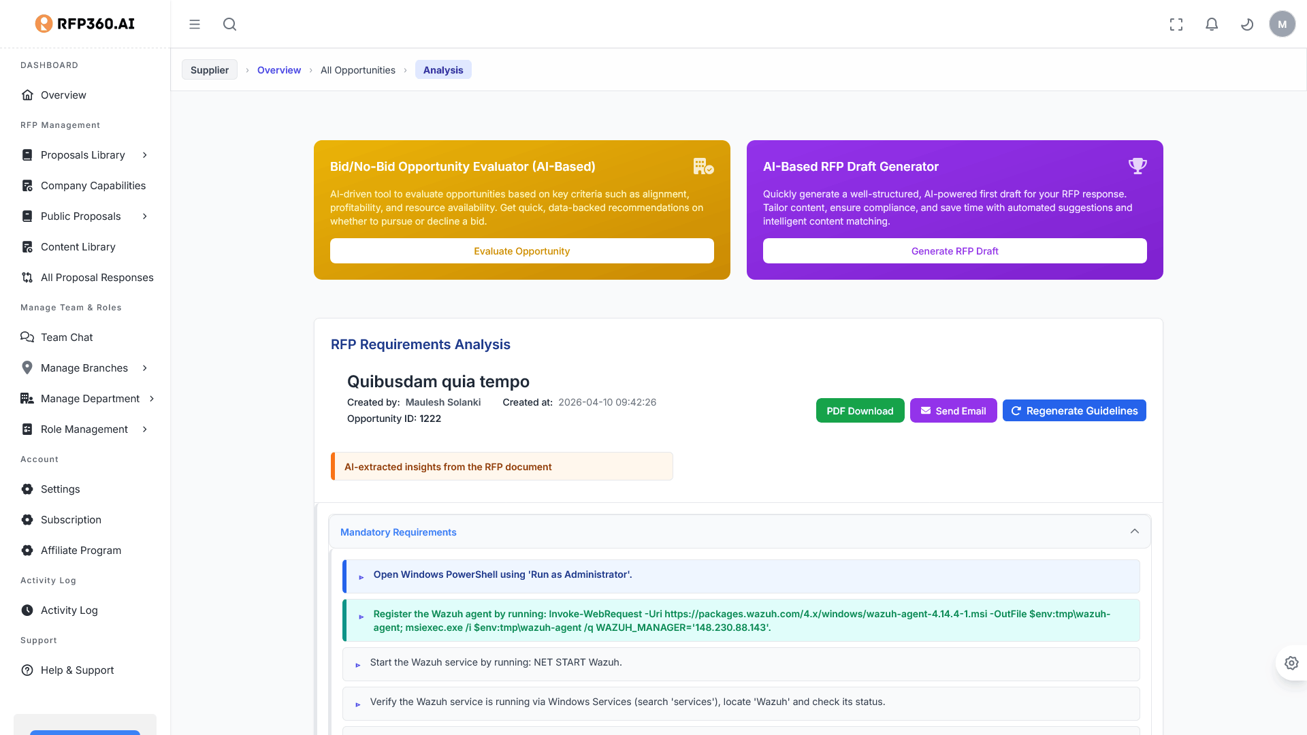Enter fullscreen mode icon
This screenshot has width=1307, height=735.
tap(1176, 24)
